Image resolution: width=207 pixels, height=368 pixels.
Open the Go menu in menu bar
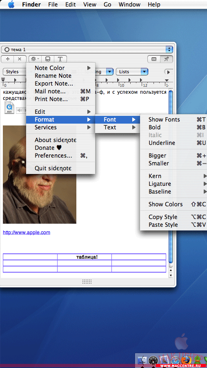107,5
